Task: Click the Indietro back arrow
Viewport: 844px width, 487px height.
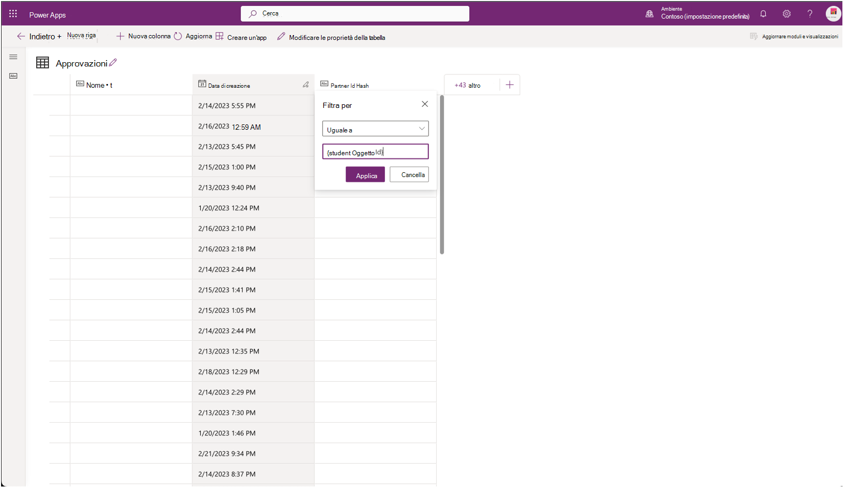Action: [x=21, y=36]
